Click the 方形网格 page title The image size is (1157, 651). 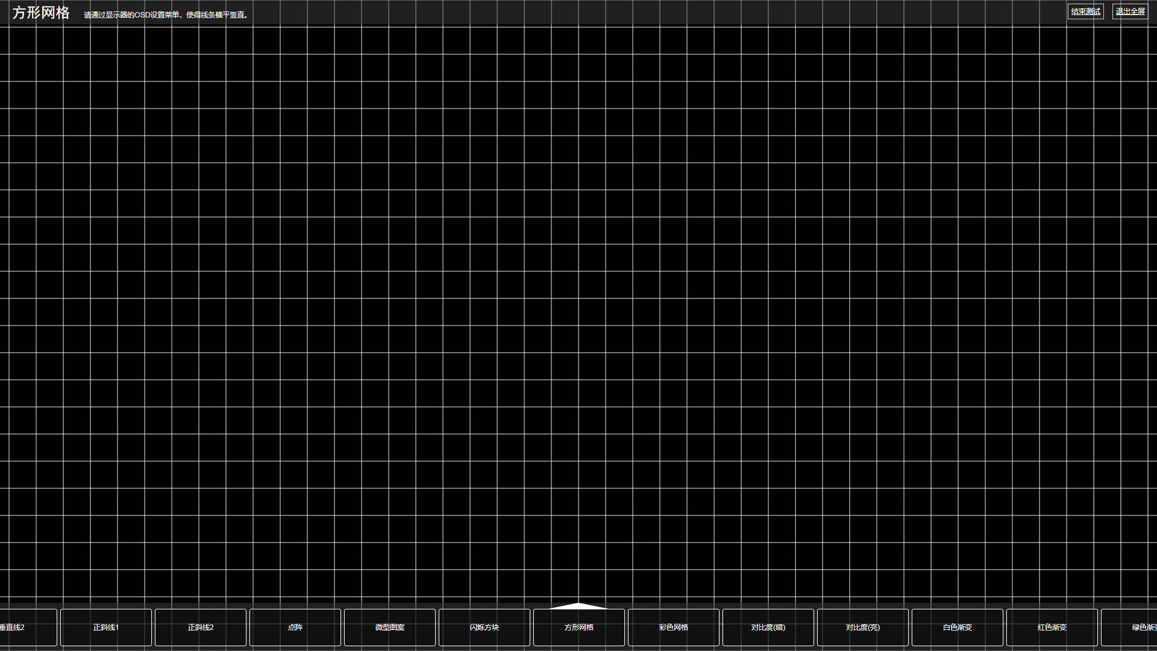tap(41, 13)
